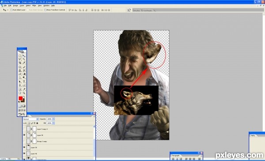Screen dimensions: 265x161
Task: Select the Notes tool
Action: (20, 90)
